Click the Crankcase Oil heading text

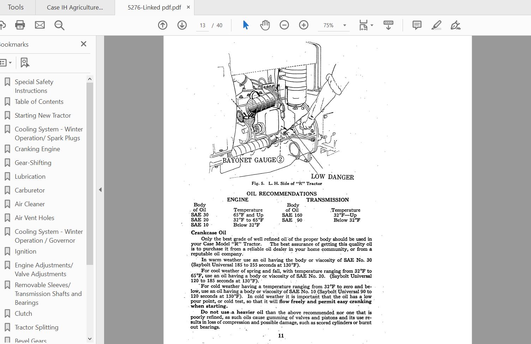coord(209,233)
